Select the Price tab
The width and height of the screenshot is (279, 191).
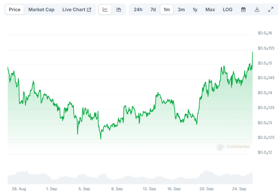coord(15,10)
